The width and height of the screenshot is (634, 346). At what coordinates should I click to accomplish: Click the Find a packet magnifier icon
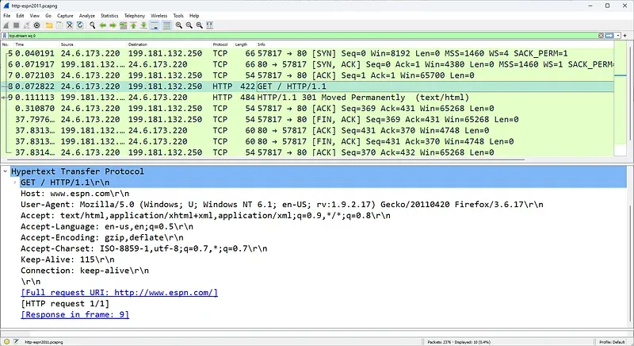(x=92, y=25)
